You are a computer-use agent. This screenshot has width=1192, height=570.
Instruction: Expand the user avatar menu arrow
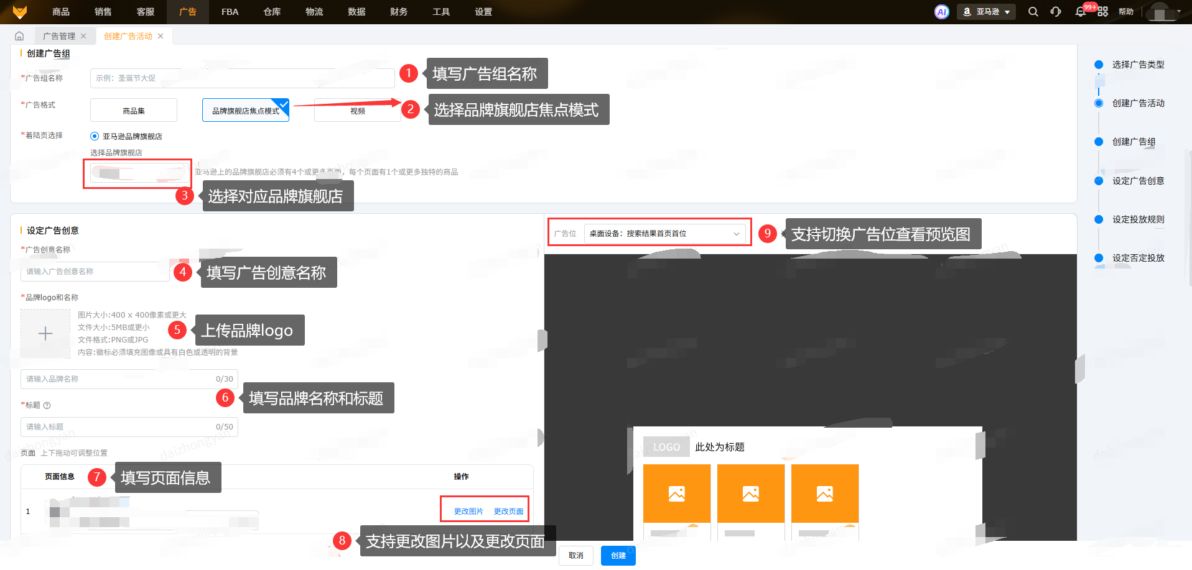click(x=1179, y=11)
